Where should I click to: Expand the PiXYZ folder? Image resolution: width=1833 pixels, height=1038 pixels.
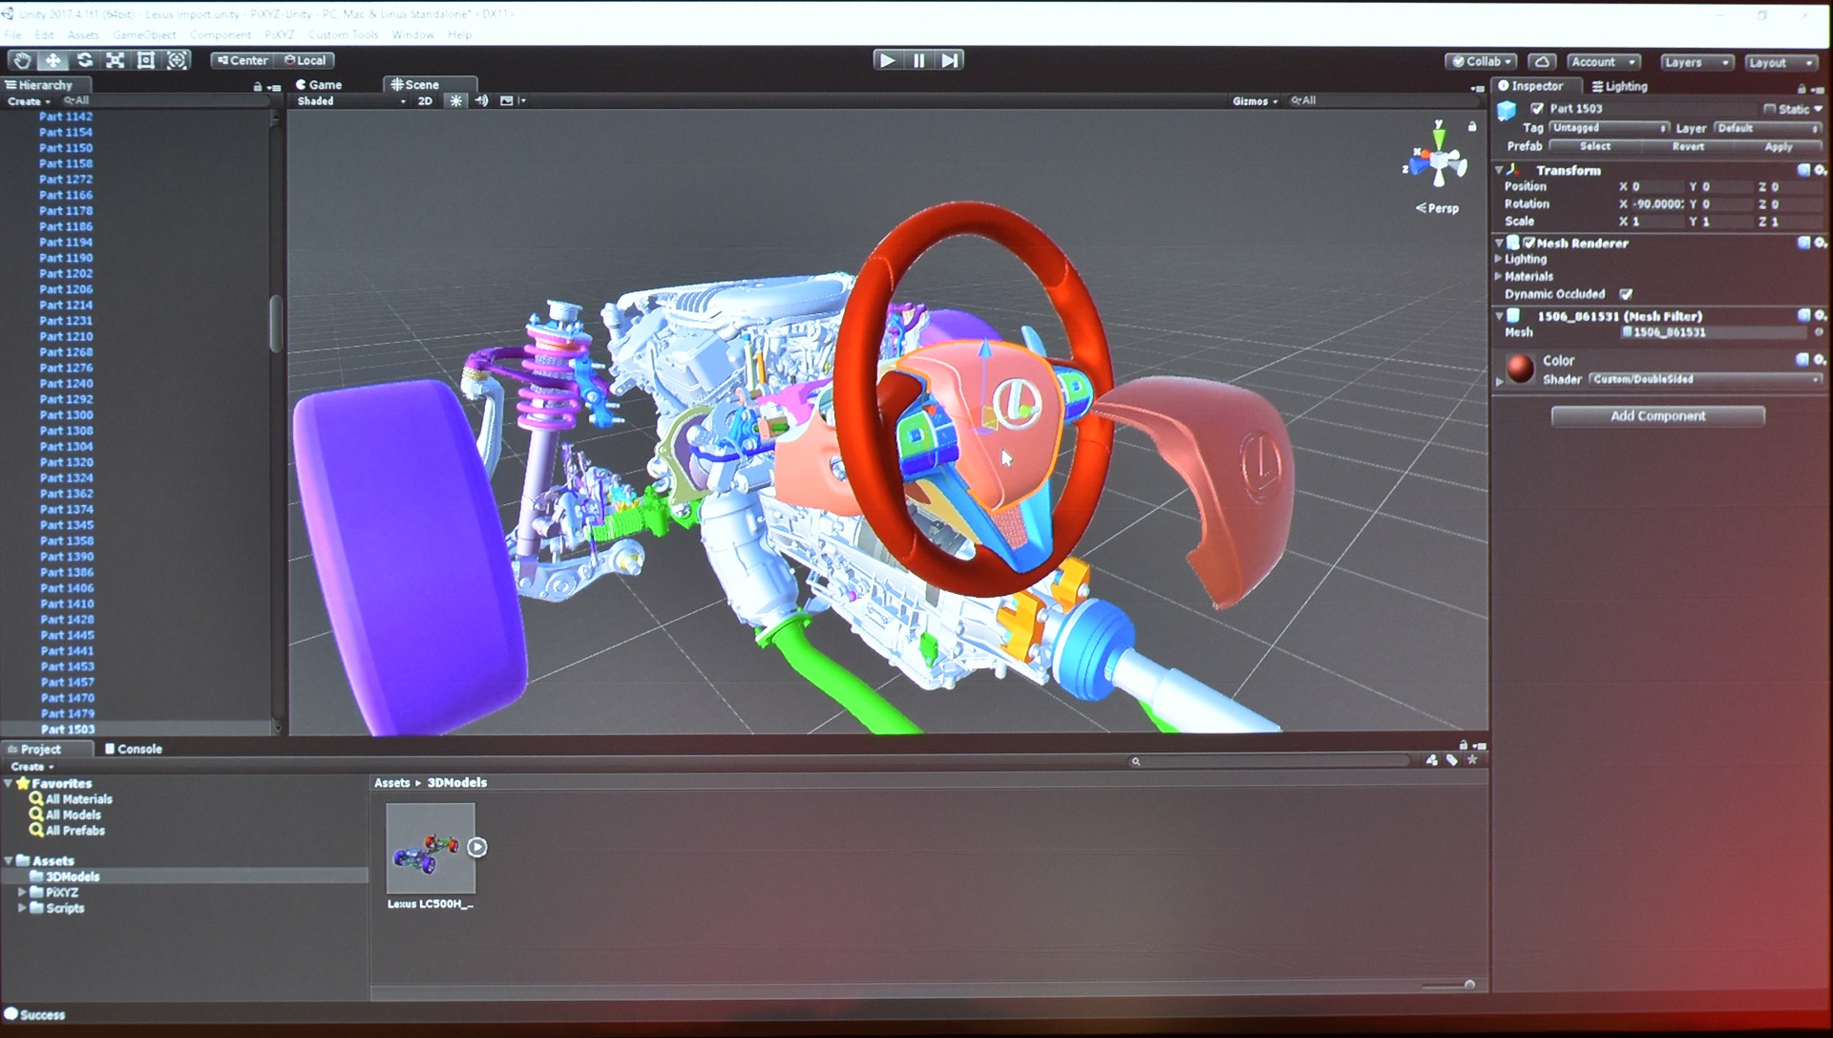pyautogui.click(x=22, y=892)
